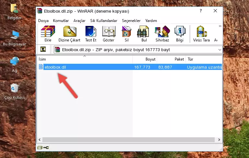Click the drive icon in status bar
Image resolution: width=249 pixels, height=158 pixels.
tap(40, 148)
